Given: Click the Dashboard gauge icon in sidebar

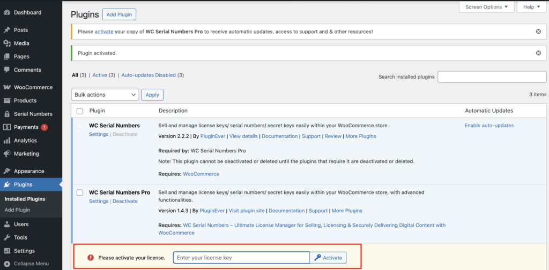Looking at the screenshot, I should click(6, 13).
